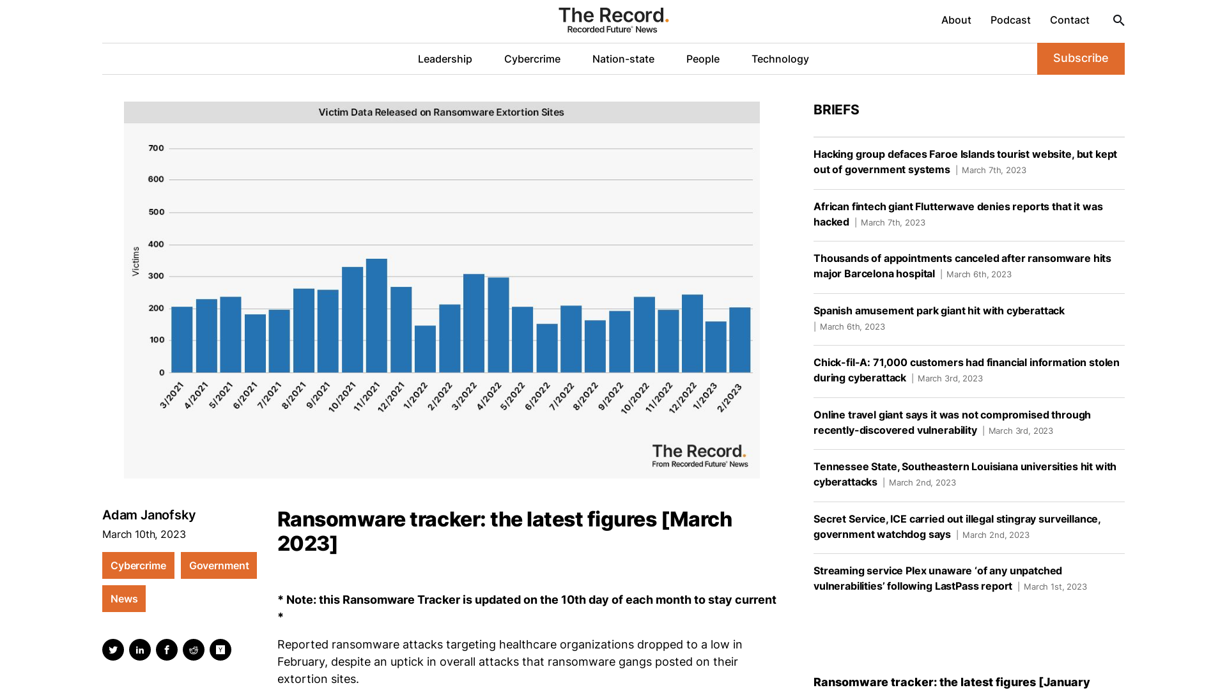Viewport: 1227px width, 690px height.
Task: Select the Nation-state menu tab
Action: coord(623,58)
